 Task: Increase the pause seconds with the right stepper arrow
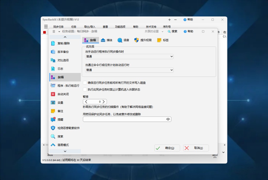[104, 102]
